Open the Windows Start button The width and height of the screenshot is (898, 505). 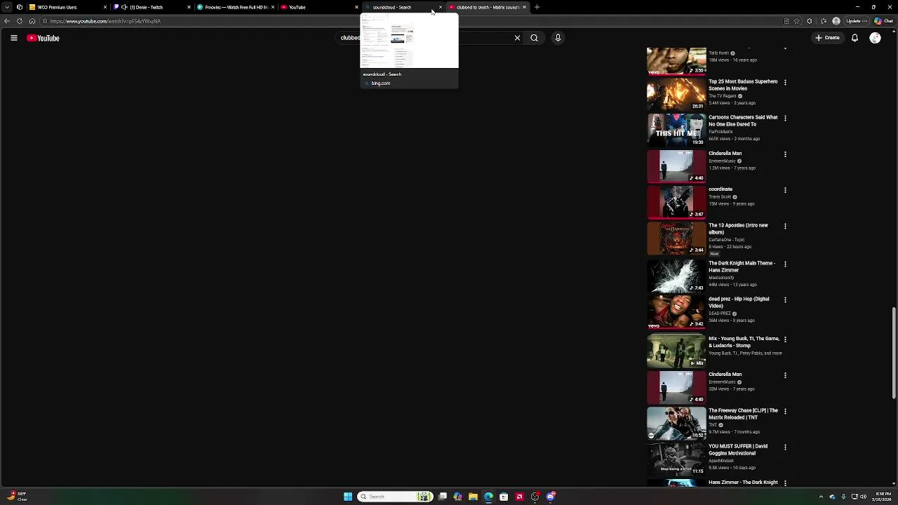348,497
